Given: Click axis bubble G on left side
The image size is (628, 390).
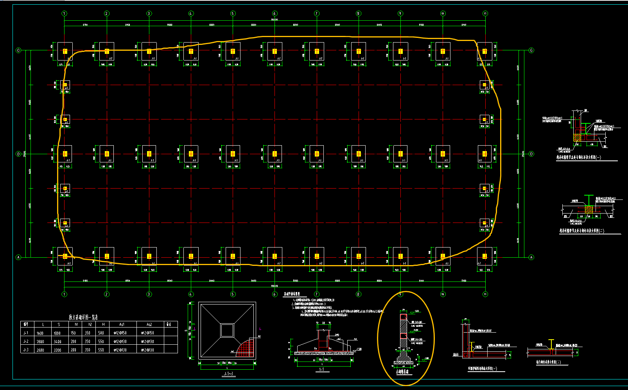Looking at the screenshot, I should [x=18, y=50].
